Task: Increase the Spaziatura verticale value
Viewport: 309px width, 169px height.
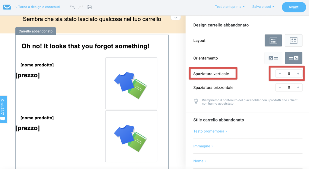Action: (298, 74)
